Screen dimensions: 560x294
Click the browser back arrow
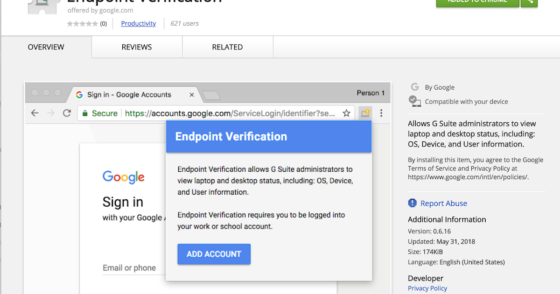(x=35, y=113)
